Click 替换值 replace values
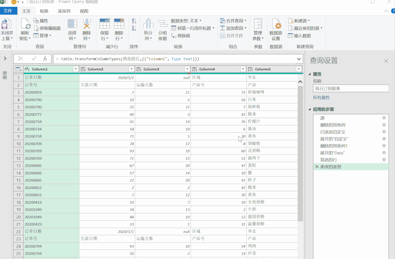This screenshot has height=259, width=395. point(180,36)
